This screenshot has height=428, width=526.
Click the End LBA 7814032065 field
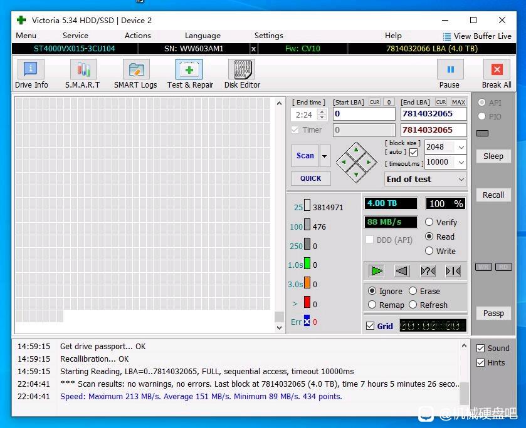tap(433, 114)
